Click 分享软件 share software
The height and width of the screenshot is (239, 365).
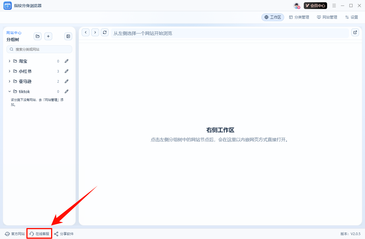point(64,234)
